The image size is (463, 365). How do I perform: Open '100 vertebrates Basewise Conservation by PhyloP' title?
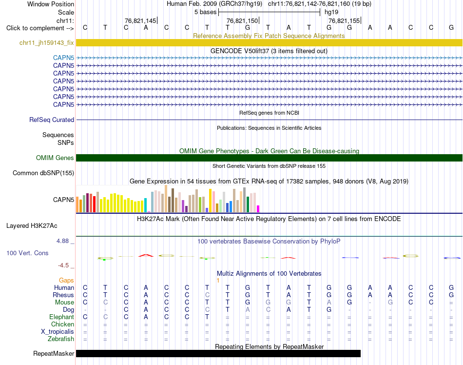[x=269, y=242]
